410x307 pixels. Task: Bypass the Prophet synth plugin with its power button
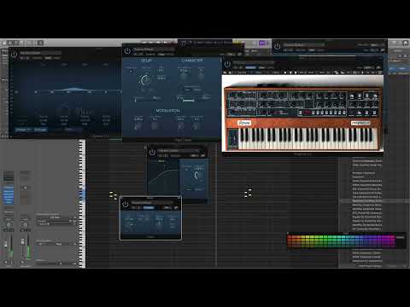click(227, 64)
